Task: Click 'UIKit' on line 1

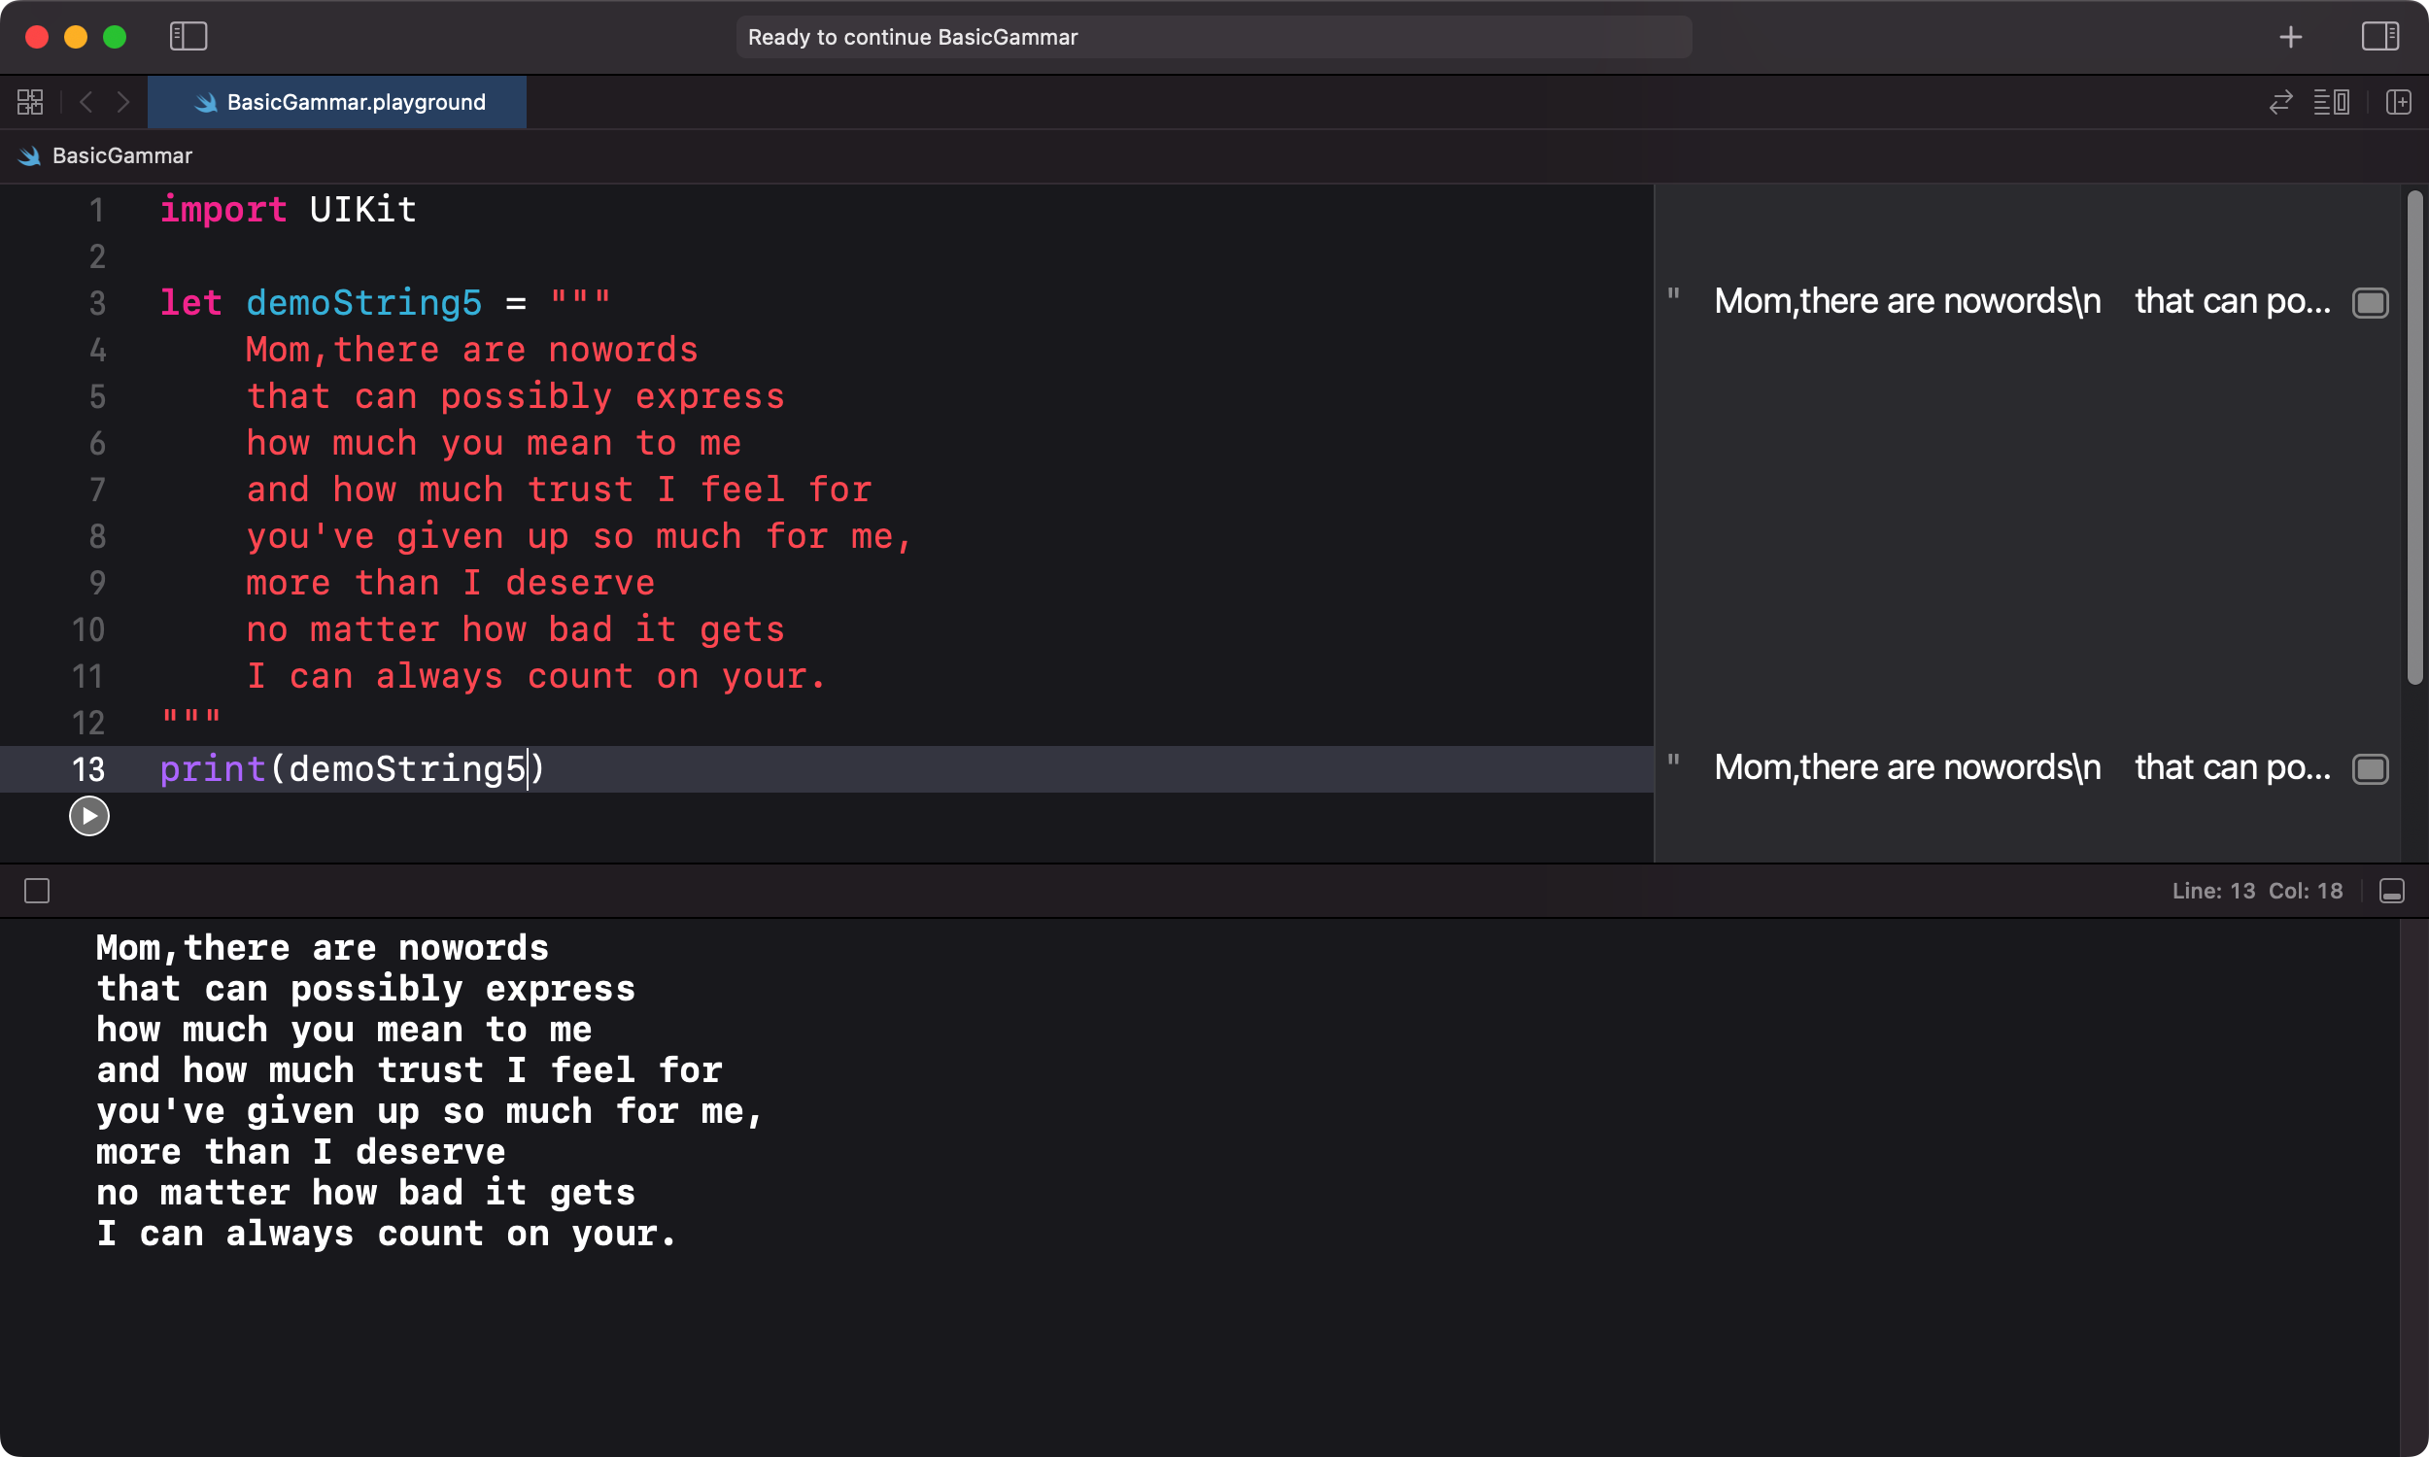Action: 363,209
